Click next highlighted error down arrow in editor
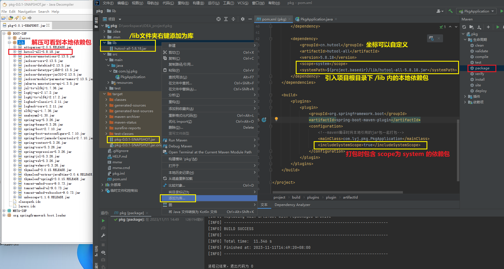 coord(456,27)
